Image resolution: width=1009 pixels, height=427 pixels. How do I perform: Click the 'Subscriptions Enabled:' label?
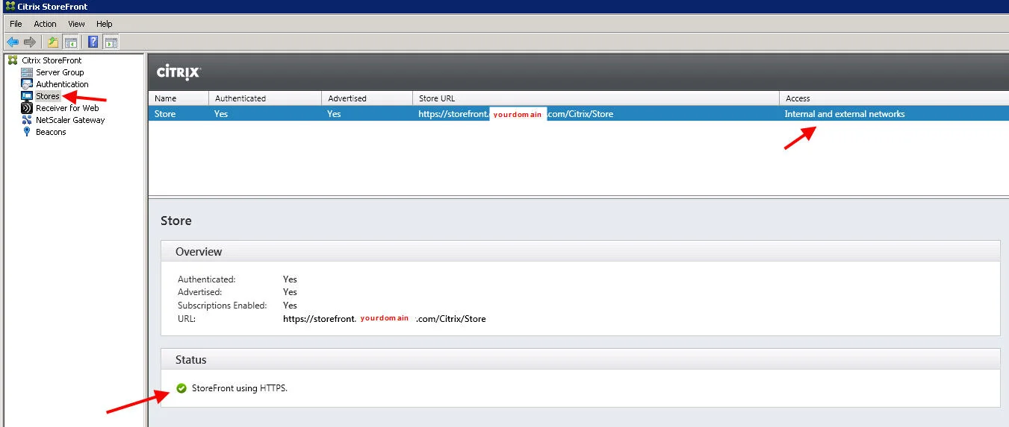tap(222, 306)
